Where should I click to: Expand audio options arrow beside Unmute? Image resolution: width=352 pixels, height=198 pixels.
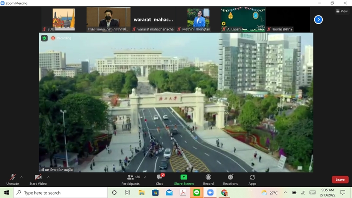click(x=21, y=177)
